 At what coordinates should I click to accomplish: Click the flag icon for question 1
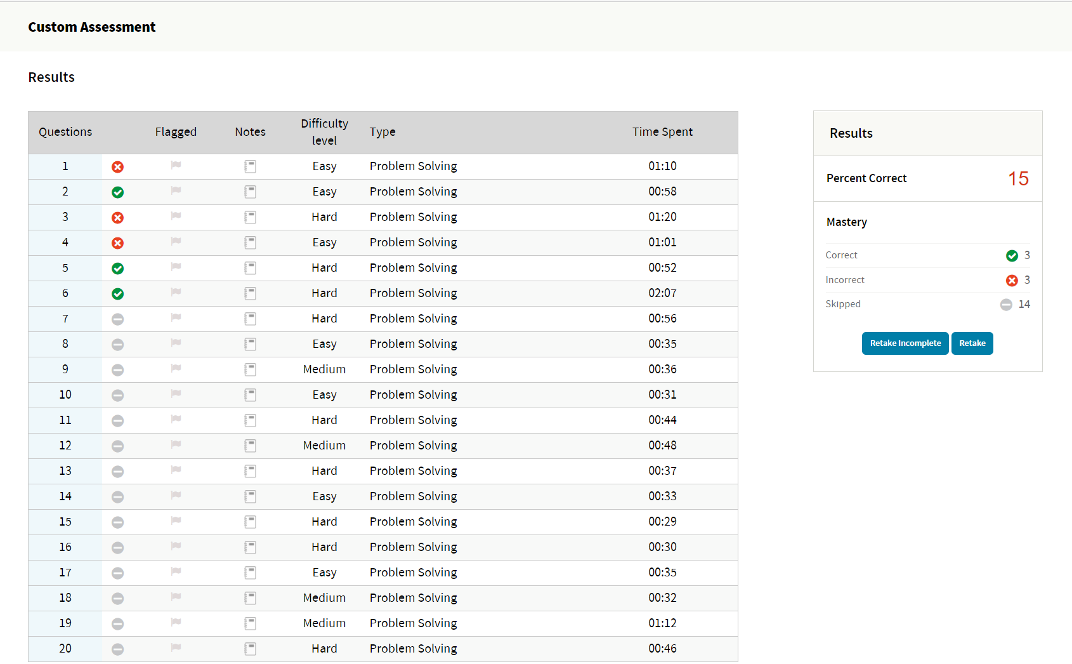[x=176, y=166]
